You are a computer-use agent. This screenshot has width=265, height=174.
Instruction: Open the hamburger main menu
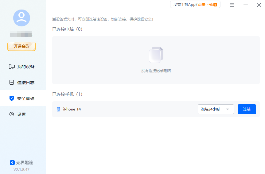click(x=232, y=5)
